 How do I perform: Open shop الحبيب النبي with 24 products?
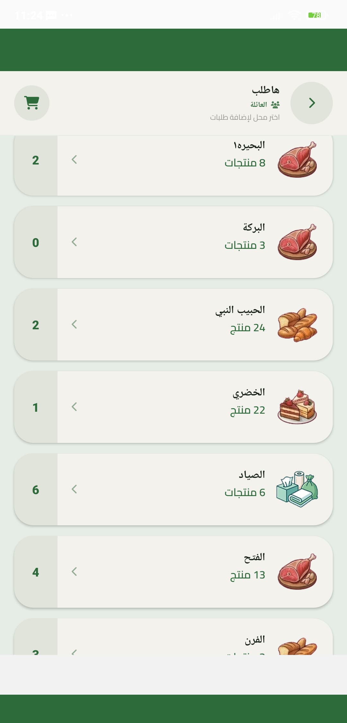[x=173, y=324]
